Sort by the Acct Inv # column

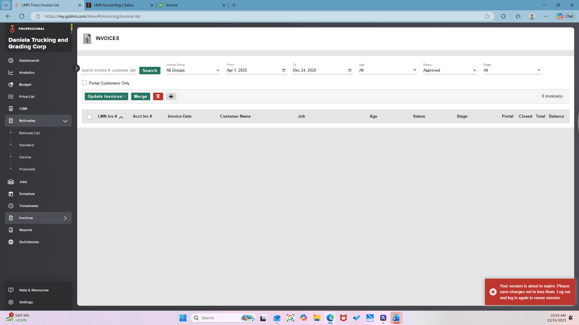pos(142,116)
